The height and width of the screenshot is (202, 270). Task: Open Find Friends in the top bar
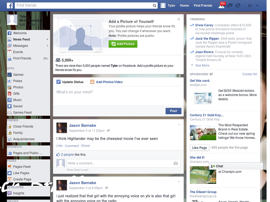coord(203,6)
